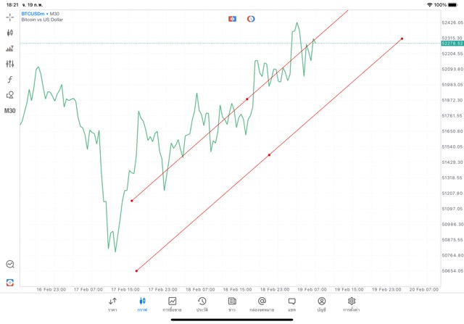Go to the Trade tab (การซื้อขาย)
The width and height of the screenshot is (464, 324).
173,304
